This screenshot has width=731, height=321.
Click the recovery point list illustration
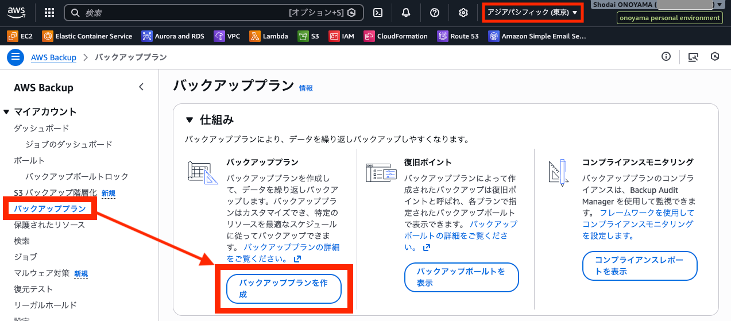pos(381,173)
